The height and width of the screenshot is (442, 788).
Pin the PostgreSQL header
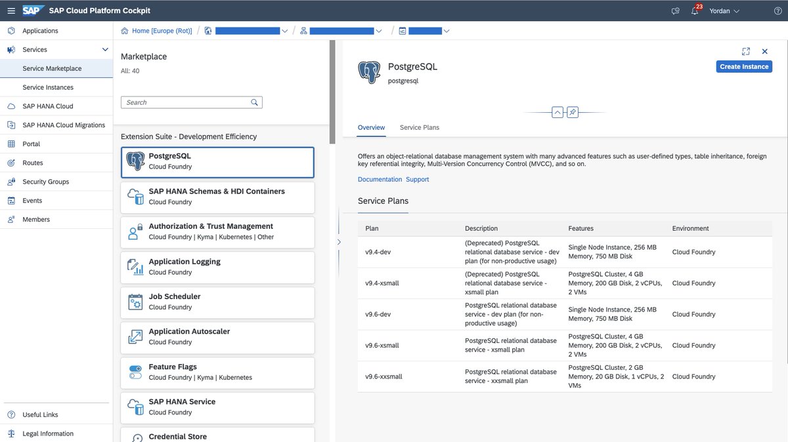pyautogui.click(x=573, y=112)
